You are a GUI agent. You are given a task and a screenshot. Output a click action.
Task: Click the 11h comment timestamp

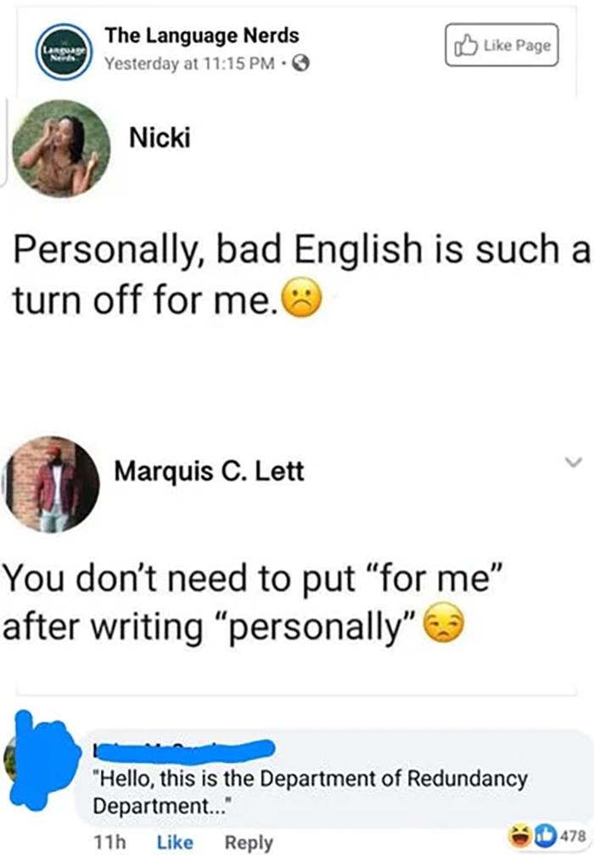109,842
